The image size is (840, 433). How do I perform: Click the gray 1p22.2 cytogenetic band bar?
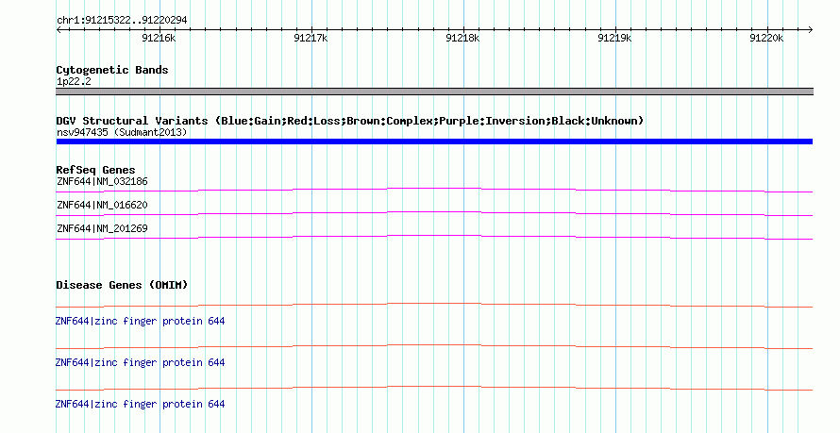tap(434, 92)
